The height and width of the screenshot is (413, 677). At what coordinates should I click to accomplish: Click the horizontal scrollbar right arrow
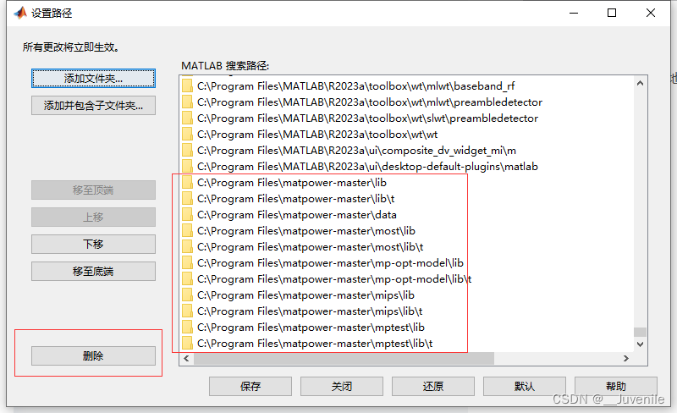pyautogui.click(x=626, y=358)
